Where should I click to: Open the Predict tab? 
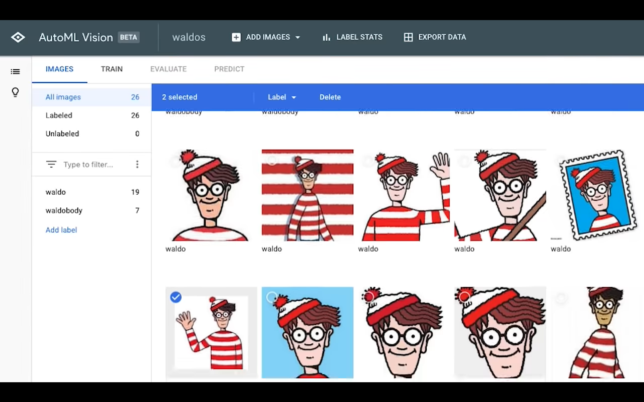(229, 69)
